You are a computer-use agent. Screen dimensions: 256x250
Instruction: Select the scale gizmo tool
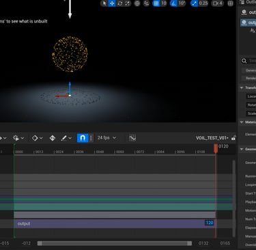coord(128,3)
